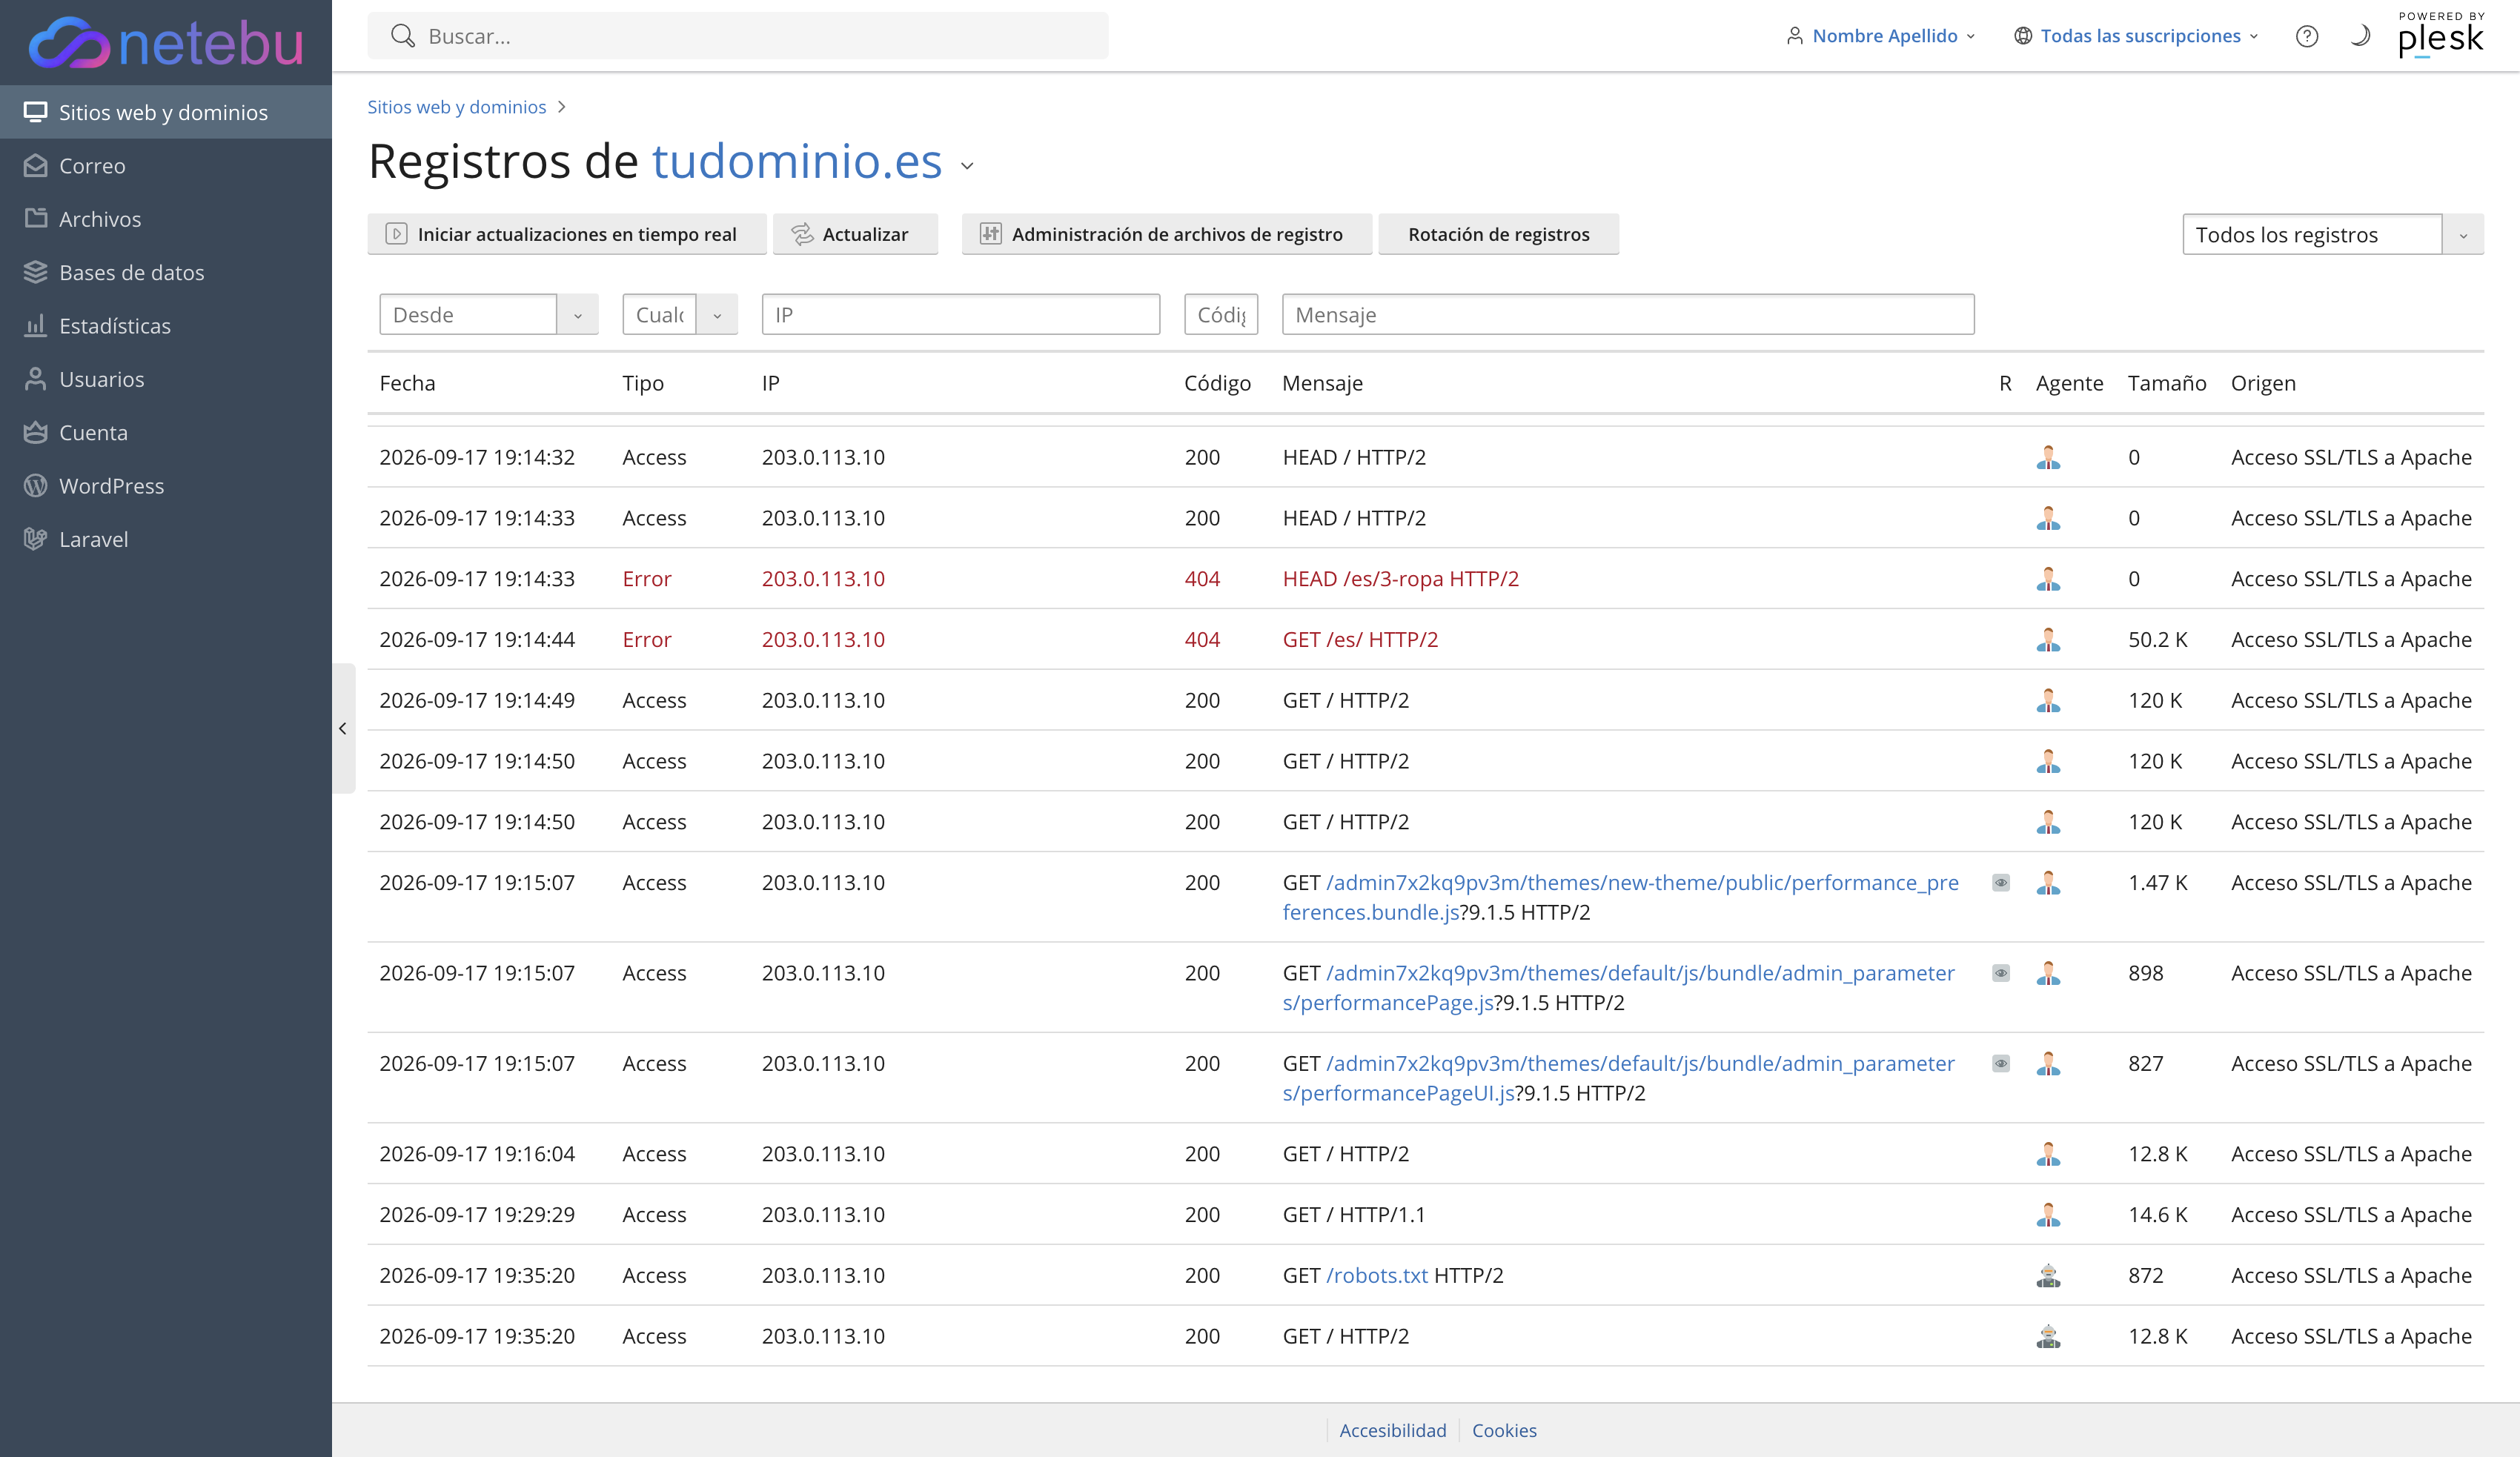Click the Cookies footer link

pyautogui.click(x=1504, y=1431)
